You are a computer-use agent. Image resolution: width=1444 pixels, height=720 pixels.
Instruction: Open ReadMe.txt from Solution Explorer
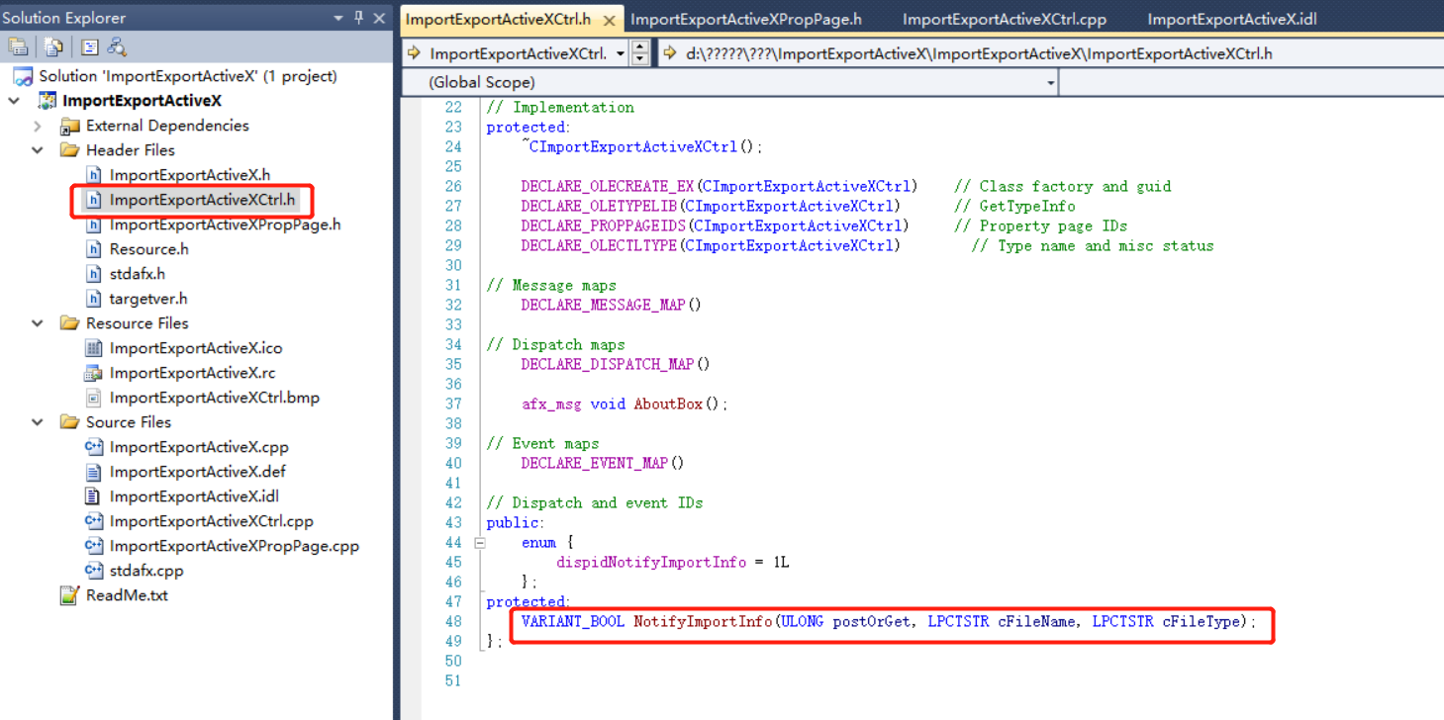pos(126,595)
